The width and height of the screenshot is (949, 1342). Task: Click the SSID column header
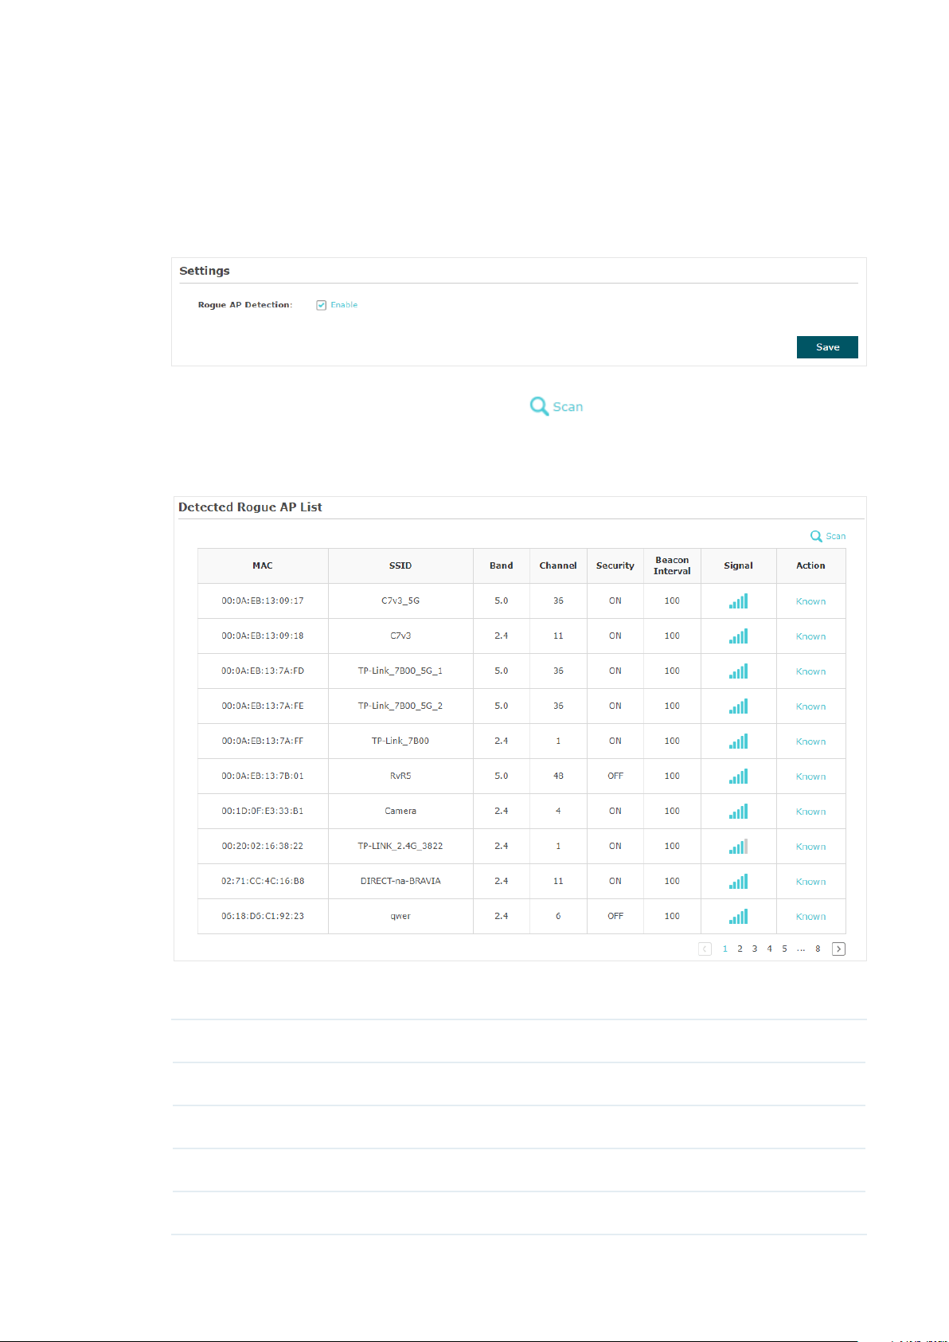tap(400, 565)
